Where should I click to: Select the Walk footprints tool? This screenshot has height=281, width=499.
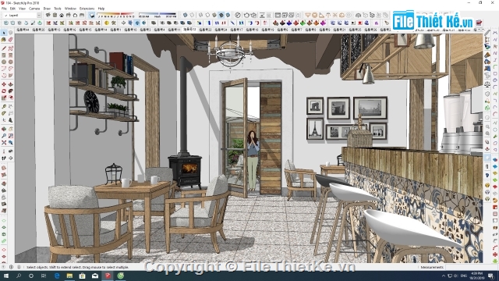point(4,158)
